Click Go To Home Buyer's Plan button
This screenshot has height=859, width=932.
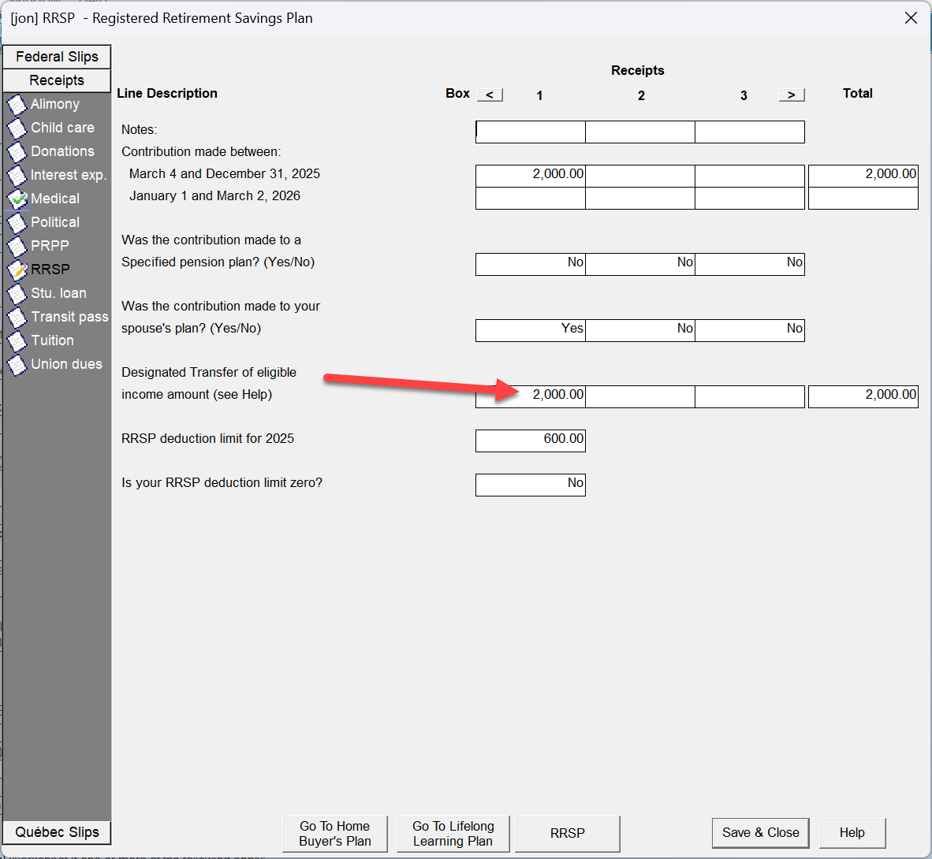click(335, 834)
